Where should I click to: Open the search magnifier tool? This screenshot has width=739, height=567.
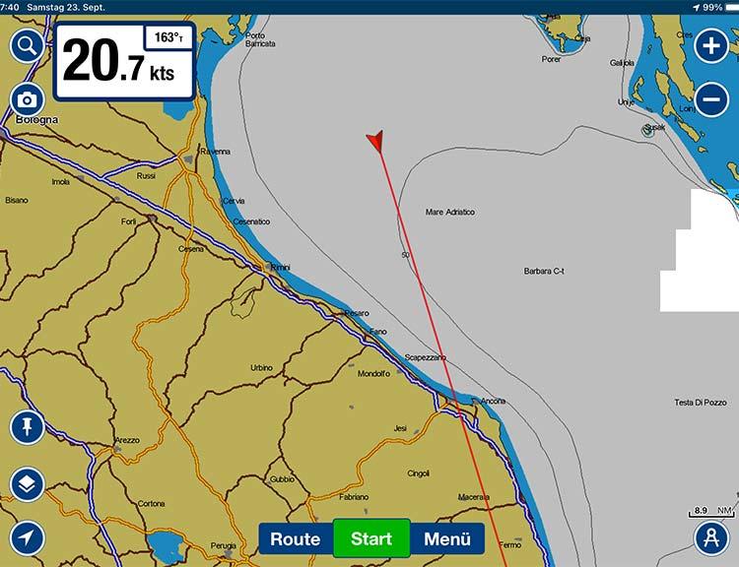pyautogui.click(x=28, y=45)
